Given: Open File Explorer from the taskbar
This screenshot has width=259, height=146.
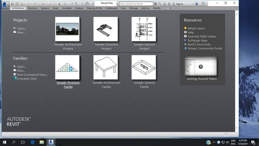Looking at the screenshot, I should [42, 142].
